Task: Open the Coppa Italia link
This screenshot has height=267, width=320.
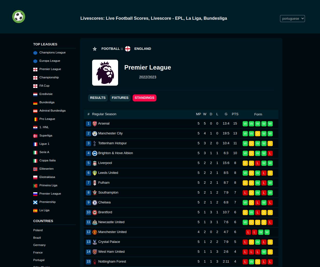Action: coord(47,160)
